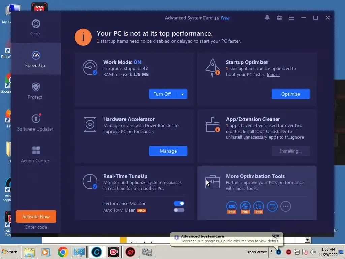Open the Protect section
Viewport: 345px width, 259px height.
[35, 91]
